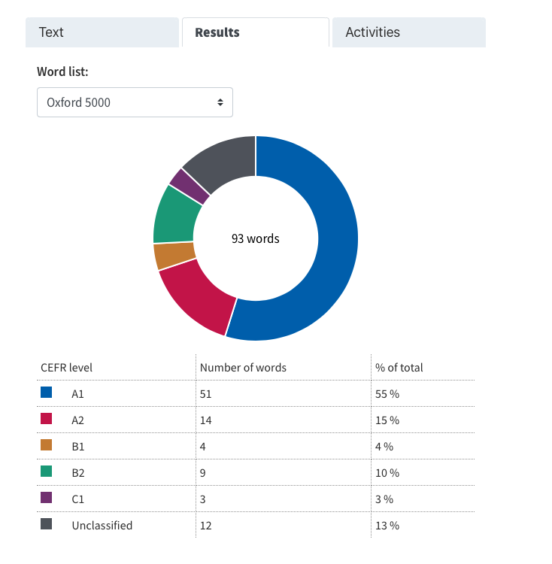Click the C1 word count '3'
Image resolution: width=552 pixels, height=564 pixels.
203,499
